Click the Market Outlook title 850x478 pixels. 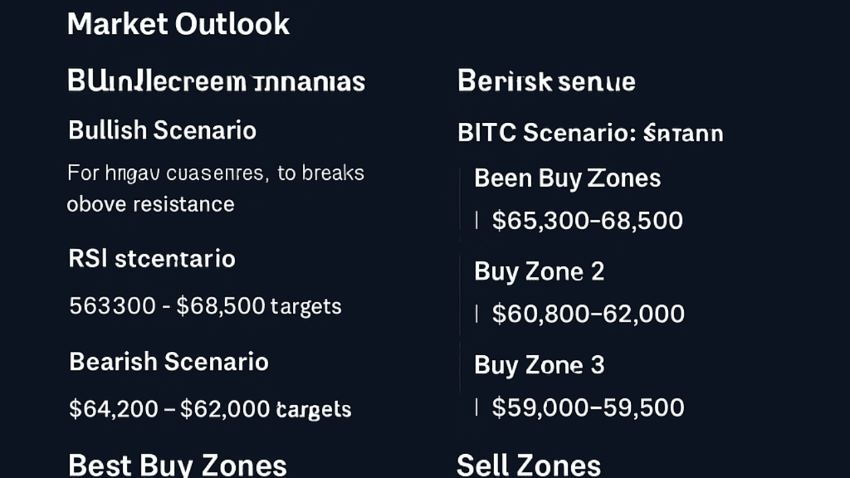pos(178,24)
